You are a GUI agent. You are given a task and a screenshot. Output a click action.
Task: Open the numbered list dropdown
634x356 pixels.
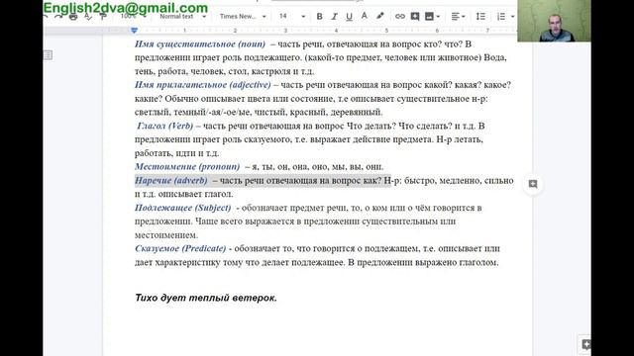(505, 17)
